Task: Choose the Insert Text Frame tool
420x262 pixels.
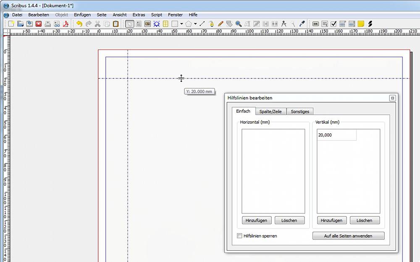Action: (x=139, y=24)
